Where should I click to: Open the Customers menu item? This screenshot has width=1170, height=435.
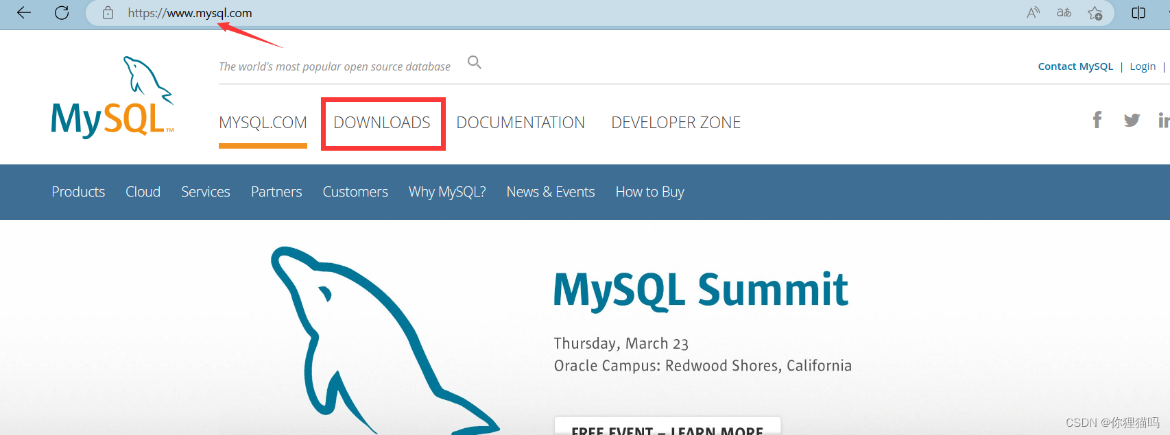click(355, 192)
